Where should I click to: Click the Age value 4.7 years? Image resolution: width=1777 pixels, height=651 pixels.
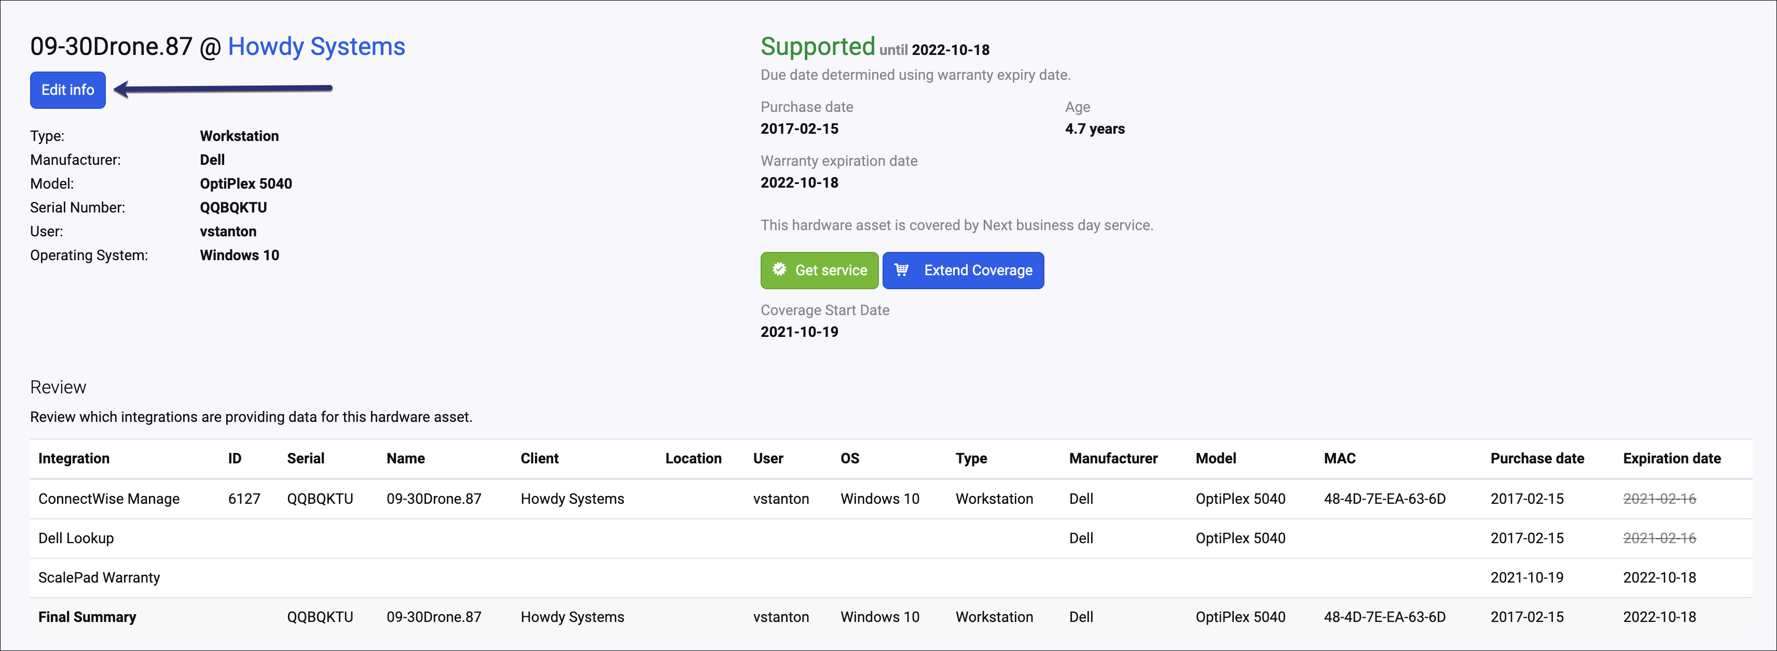1094,129
